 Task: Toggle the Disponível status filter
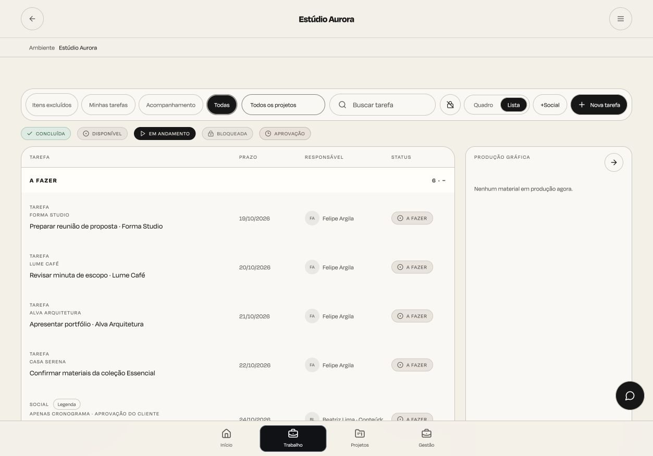coord(102,134)
